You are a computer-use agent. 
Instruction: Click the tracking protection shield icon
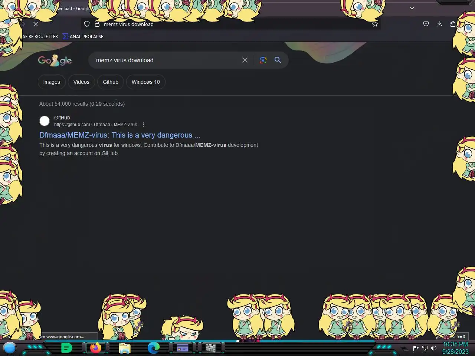point(87,24)
